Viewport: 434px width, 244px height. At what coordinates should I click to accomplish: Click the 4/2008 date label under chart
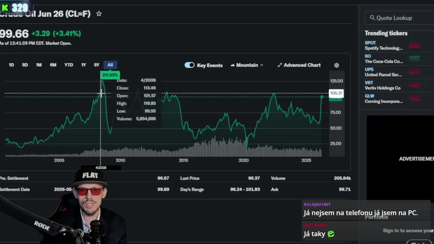[101, 168]
